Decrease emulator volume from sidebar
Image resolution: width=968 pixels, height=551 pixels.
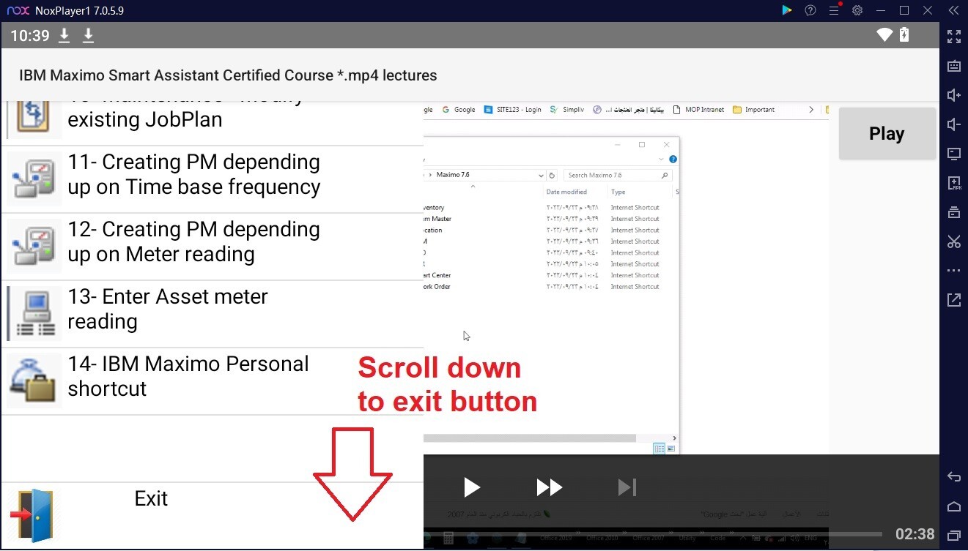954,124
